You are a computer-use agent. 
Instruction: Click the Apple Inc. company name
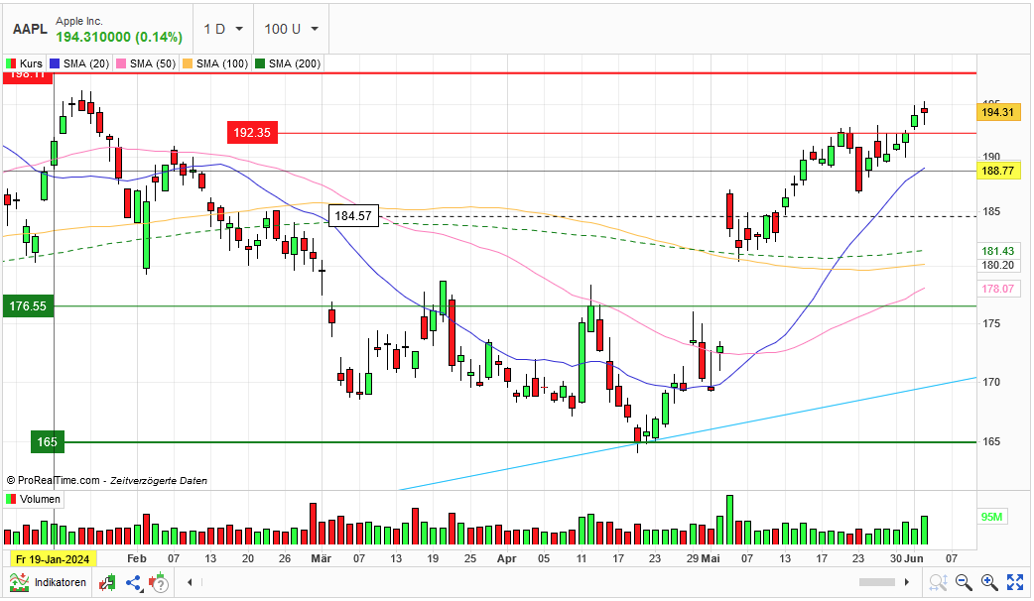79,21
